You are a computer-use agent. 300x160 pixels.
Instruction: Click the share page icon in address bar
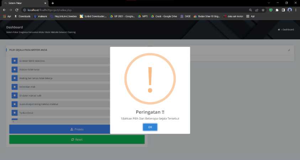point(257,10)
